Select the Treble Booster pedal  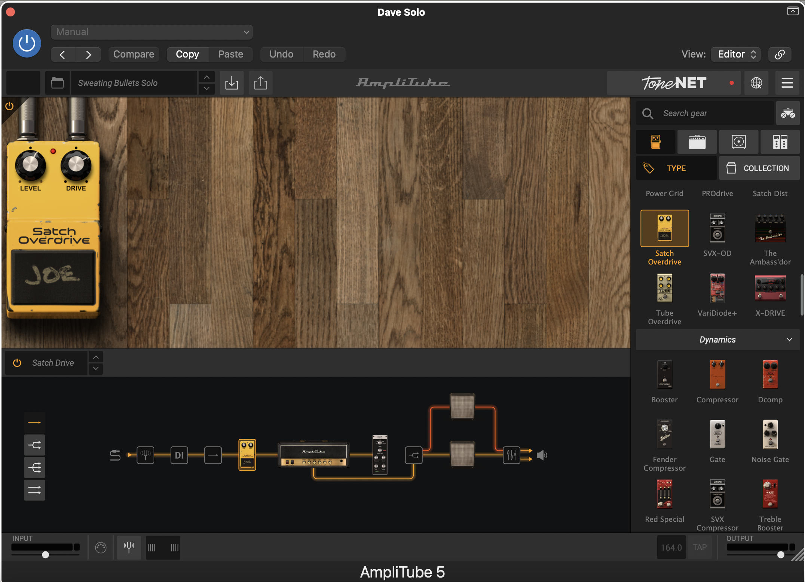coord(770,494)
